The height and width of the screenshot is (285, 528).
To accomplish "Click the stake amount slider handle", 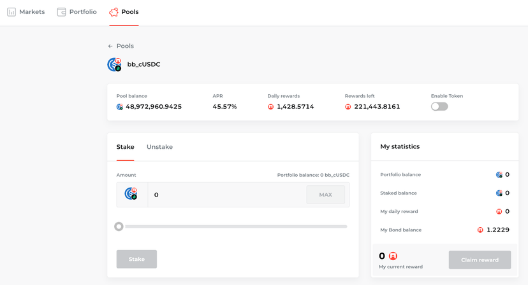I will [119, 226].
